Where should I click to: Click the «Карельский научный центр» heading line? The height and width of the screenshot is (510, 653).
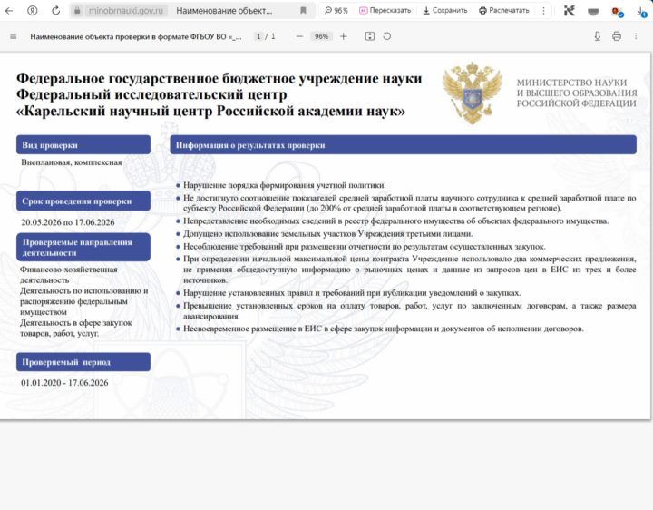pyautogui.click(x=210, y=112)
